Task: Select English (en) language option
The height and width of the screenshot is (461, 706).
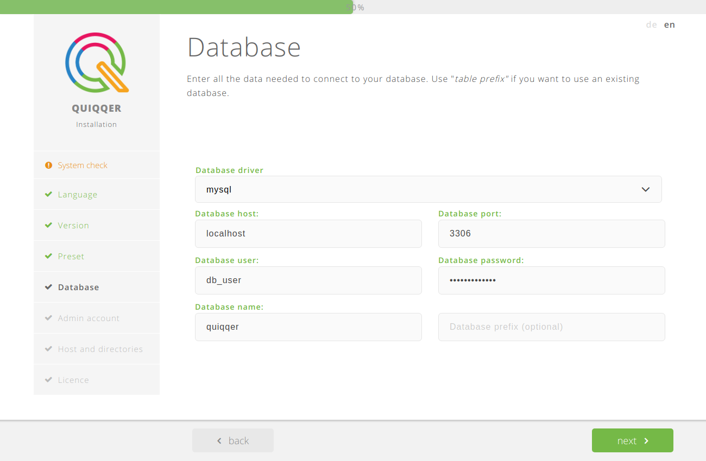Action: click(669, 24)
